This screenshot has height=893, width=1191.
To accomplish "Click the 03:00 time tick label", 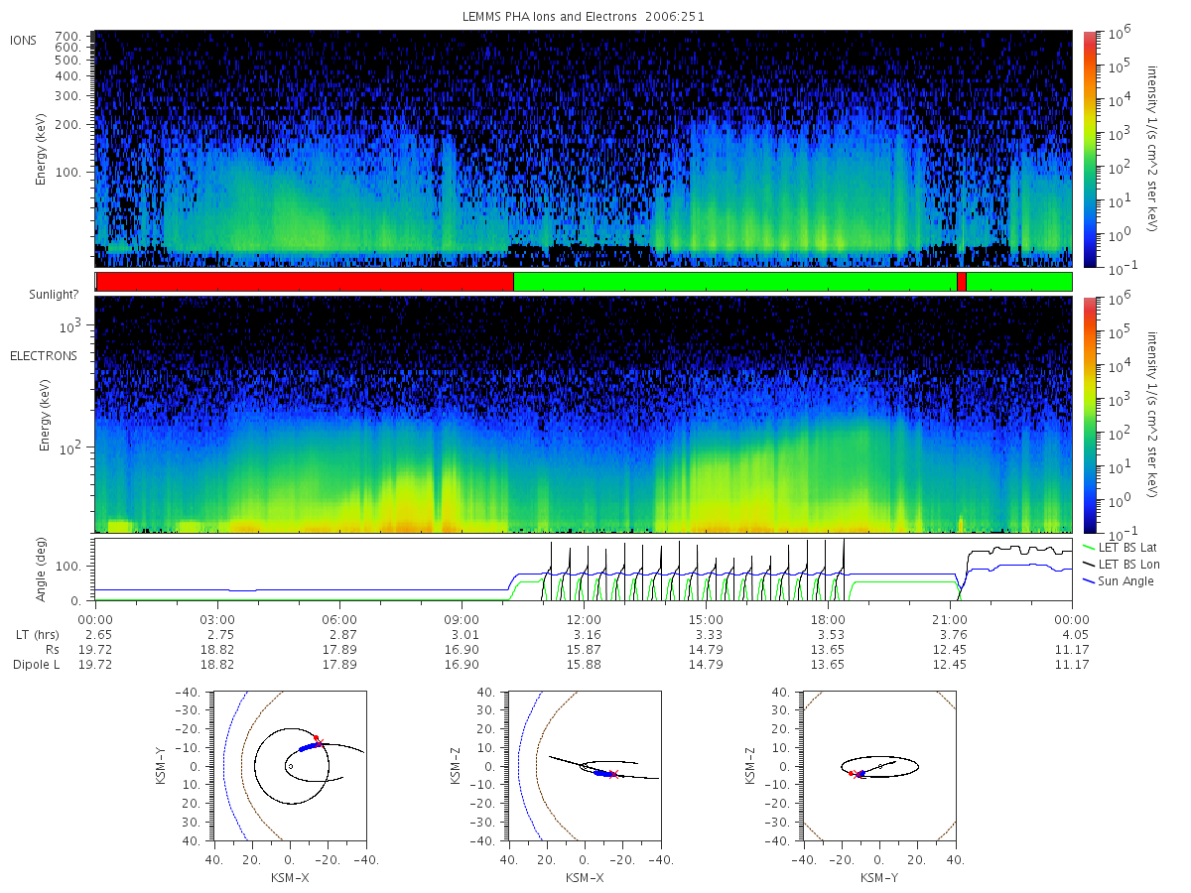I will [217, 620].
